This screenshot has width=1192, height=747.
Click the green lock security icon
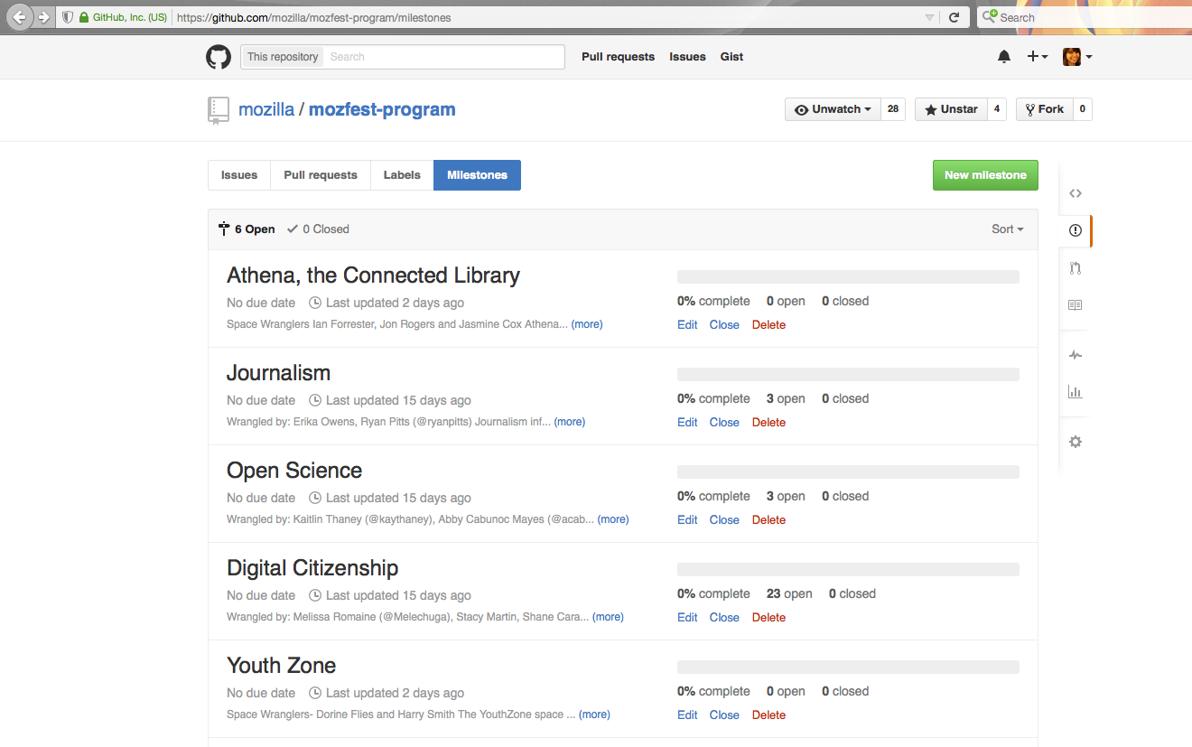(x=84, y=17)
